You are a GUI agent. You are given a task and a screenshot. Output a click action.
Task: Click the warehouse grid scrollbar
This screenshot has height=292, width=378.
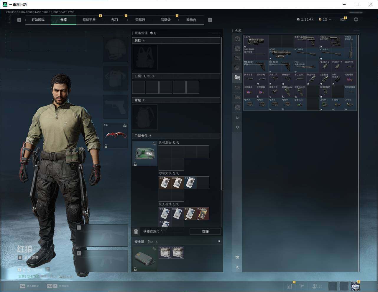click(358, 153)
